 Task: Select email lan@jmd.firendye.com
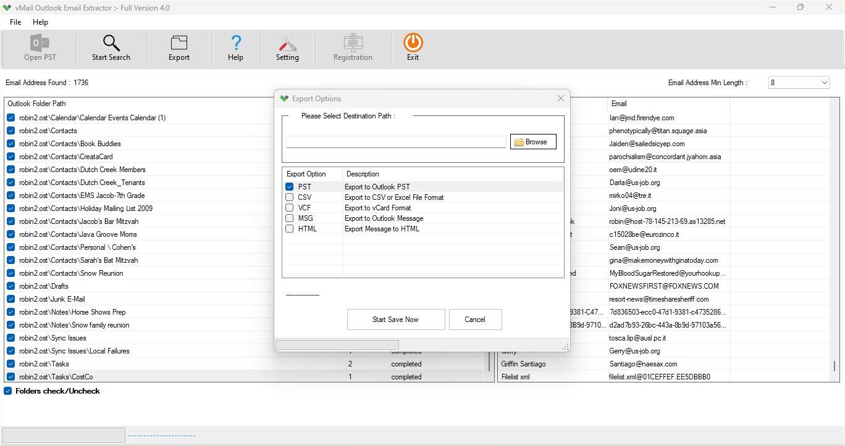pyautogui.click(x=641, y=118)
